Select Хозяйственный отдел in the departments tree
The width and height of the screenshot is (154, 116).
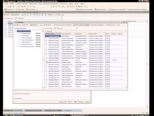[x=28, y=46]
